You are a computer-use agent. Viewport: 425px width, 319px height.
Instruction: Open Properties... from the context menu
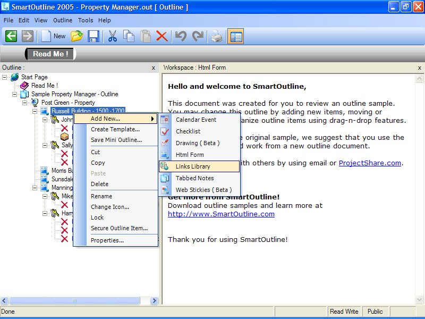tap(115, 240)
